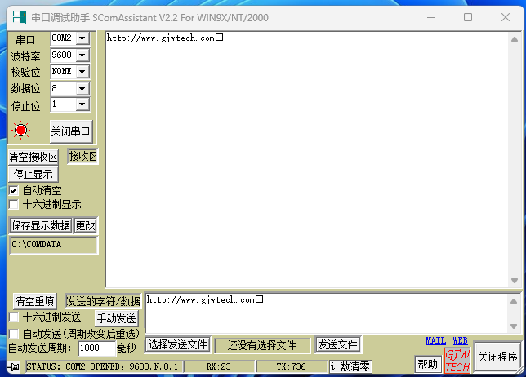
Task: Minimize the SComAssistant window
Action: tap(431, 17)
